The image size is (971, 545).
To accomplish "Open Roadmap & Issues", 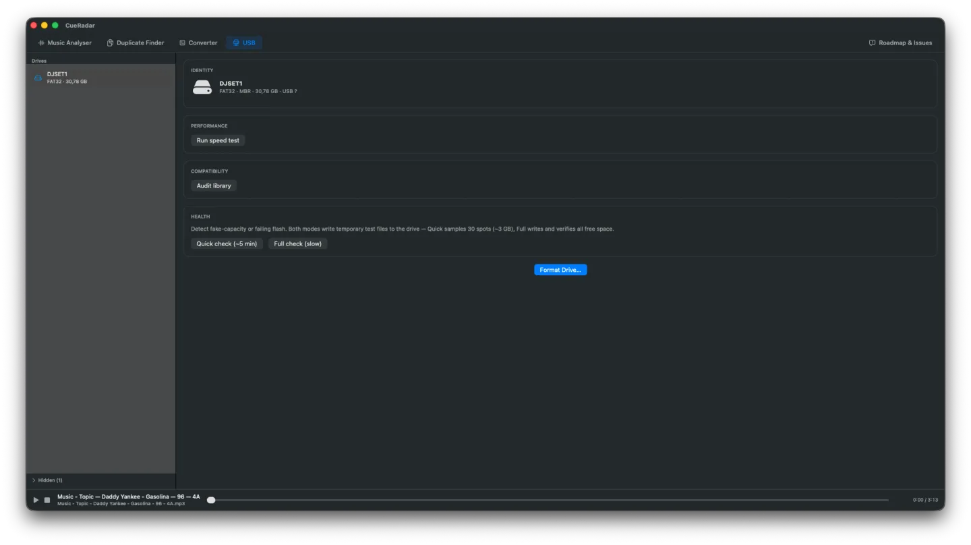I will pos(901,42).
